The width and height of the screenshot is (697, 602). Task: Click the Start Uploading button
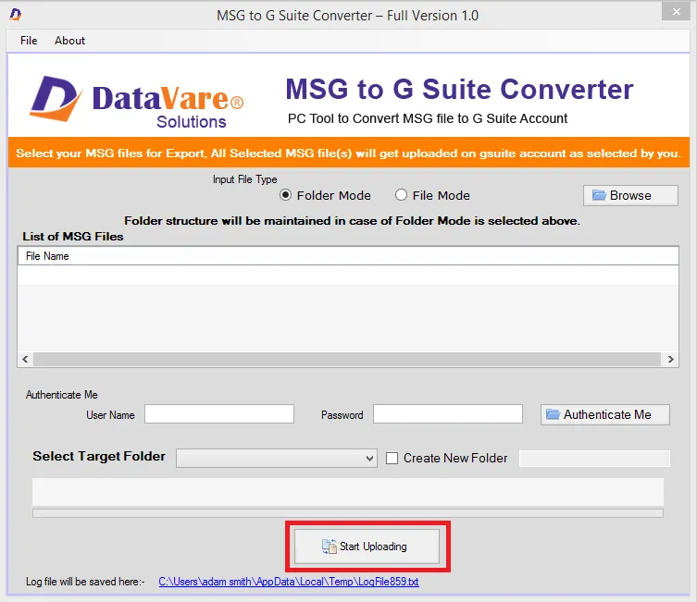coord(367,547)
